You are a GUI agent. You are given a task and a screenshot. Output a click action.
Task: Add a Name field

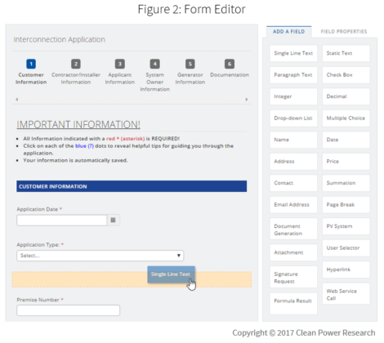(x=293, y=140)
